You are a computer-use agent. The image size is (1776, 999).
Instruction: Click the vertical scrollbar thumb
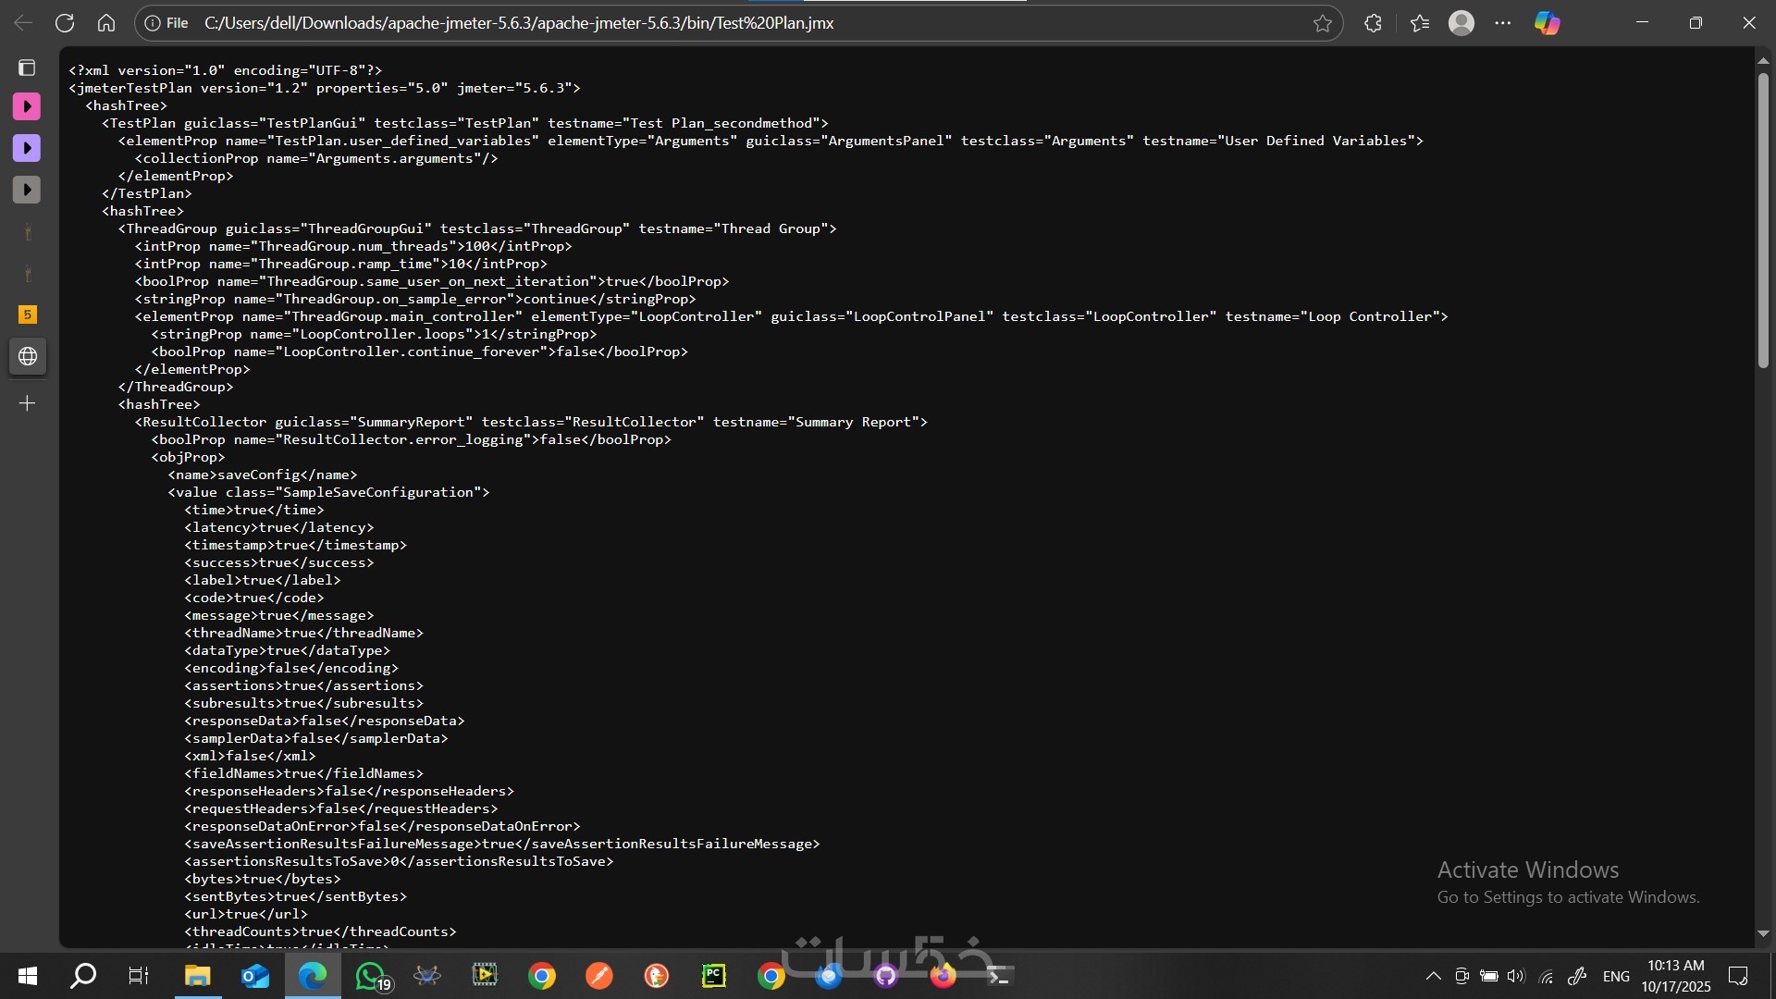point(1763,222)
